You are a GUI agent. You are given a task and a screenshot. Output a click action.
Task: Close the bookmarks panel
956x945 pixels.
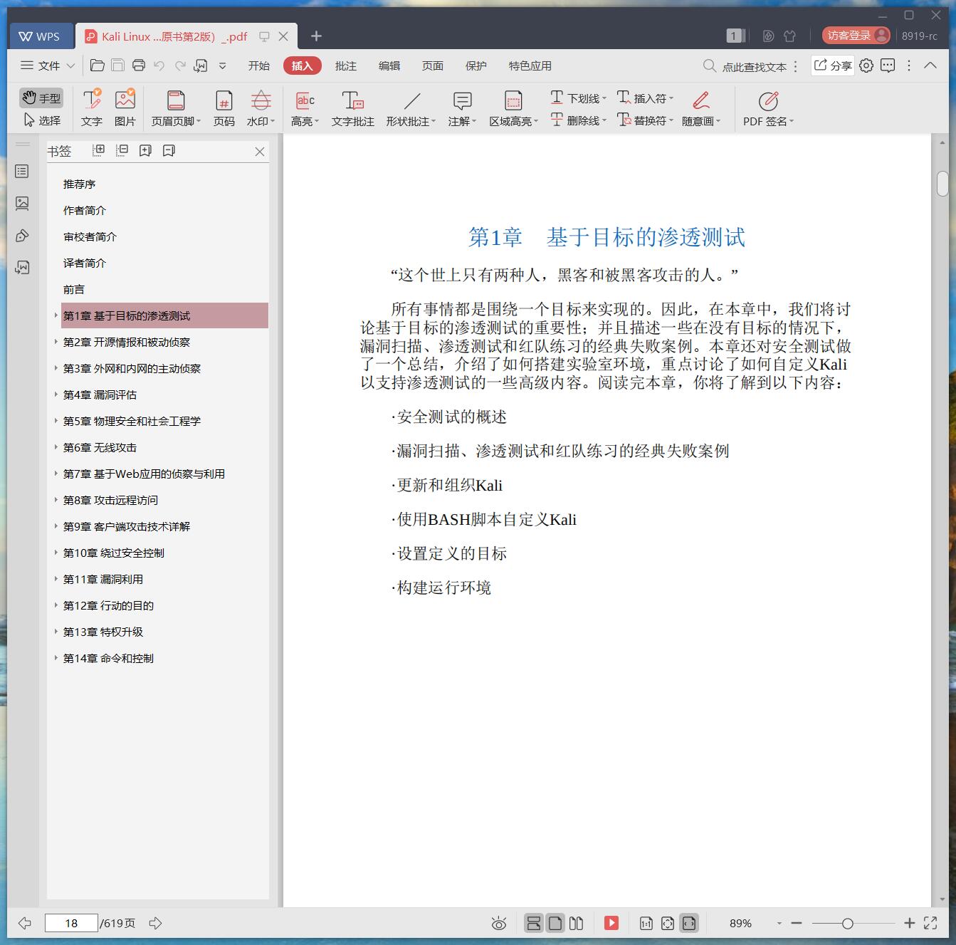260,152
